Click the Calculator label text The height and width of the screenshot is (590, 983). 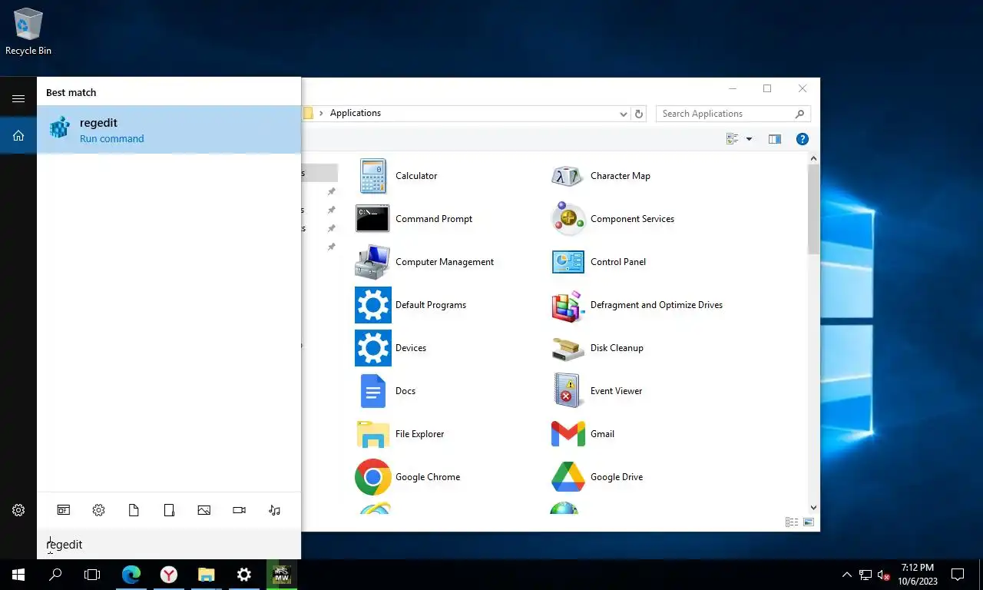416,176
